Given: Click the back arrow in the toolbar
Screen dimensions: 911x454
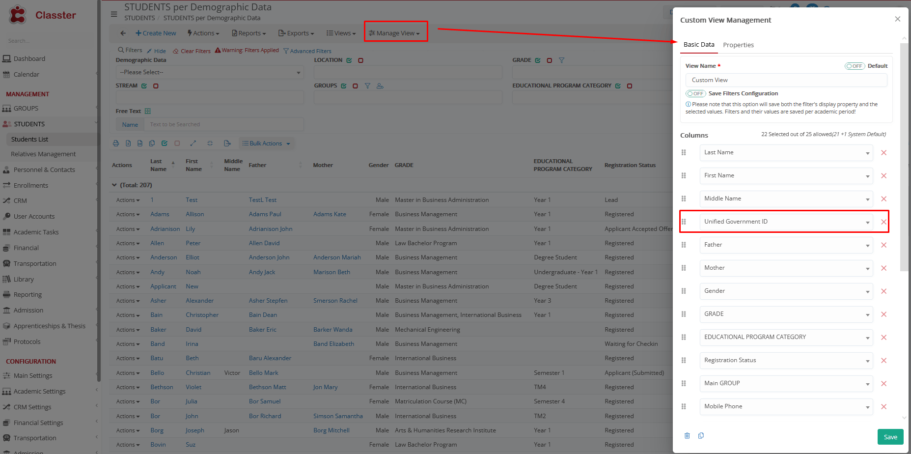Looking at the screenshot, I should click(x=123, y=33).
